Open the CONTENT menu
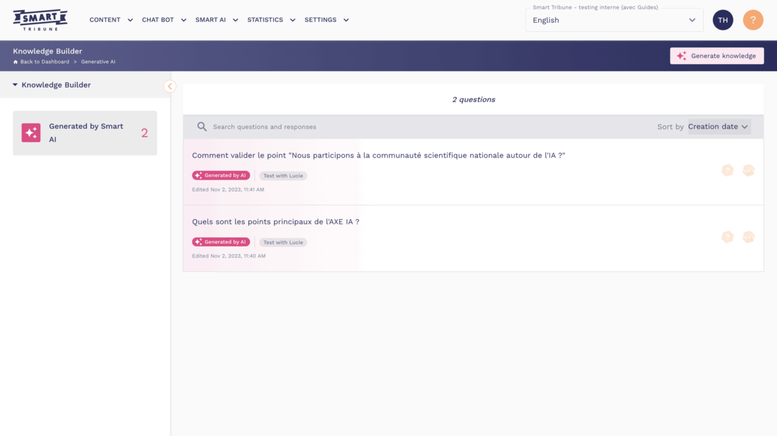 tap(105, 19)
